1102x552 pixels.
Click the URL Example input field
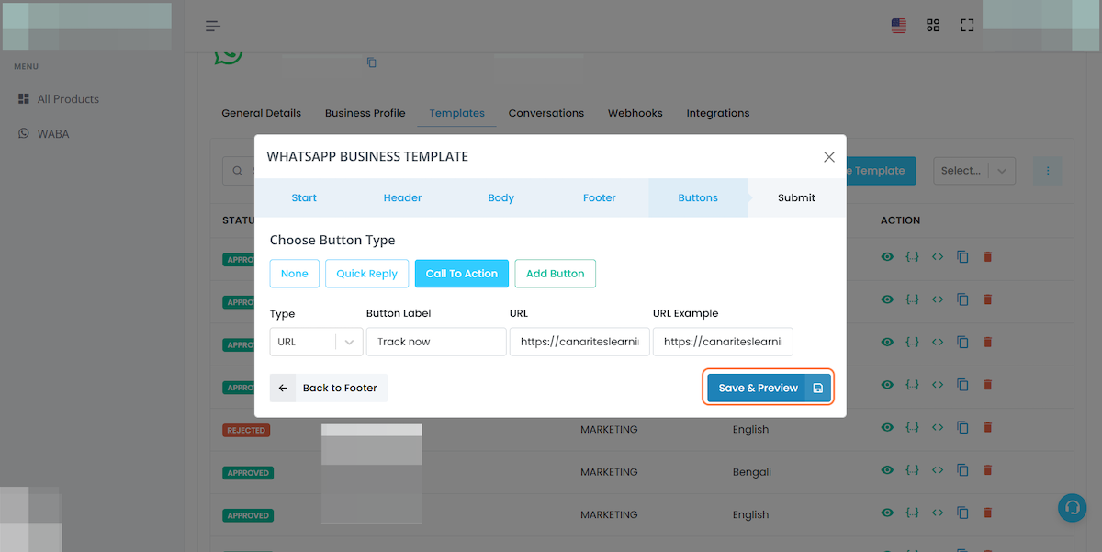coord(723,342)
